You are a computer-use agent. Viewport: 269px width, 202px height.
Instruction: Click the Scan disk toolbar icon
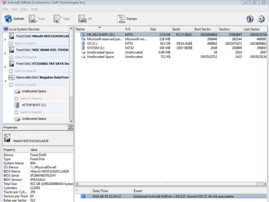point(33,19)
